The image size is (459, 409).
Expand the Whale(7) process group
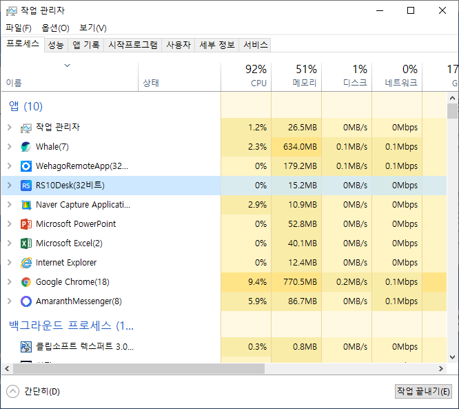[9, 147]
